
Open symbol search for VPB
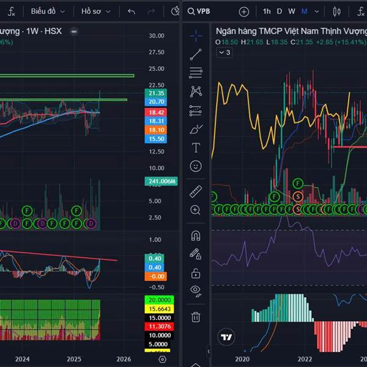[199, 11]
